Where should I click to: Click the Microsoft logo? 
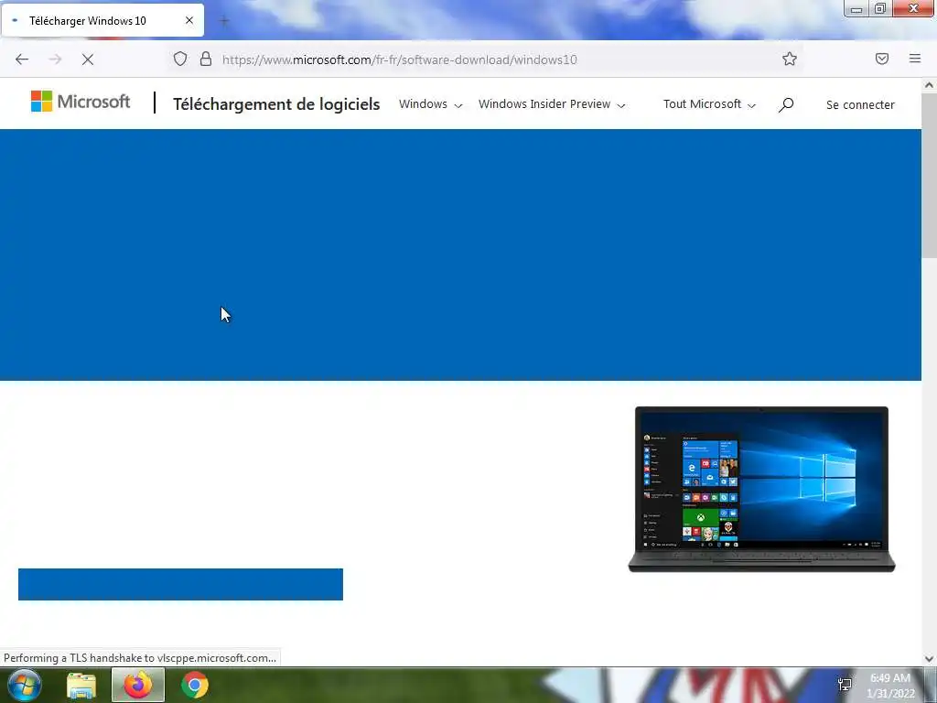click(81, 102)
